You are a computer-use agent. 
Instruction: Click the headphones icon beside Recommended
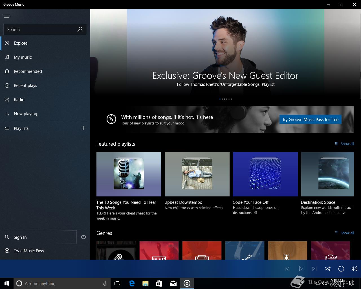[7, 71]
